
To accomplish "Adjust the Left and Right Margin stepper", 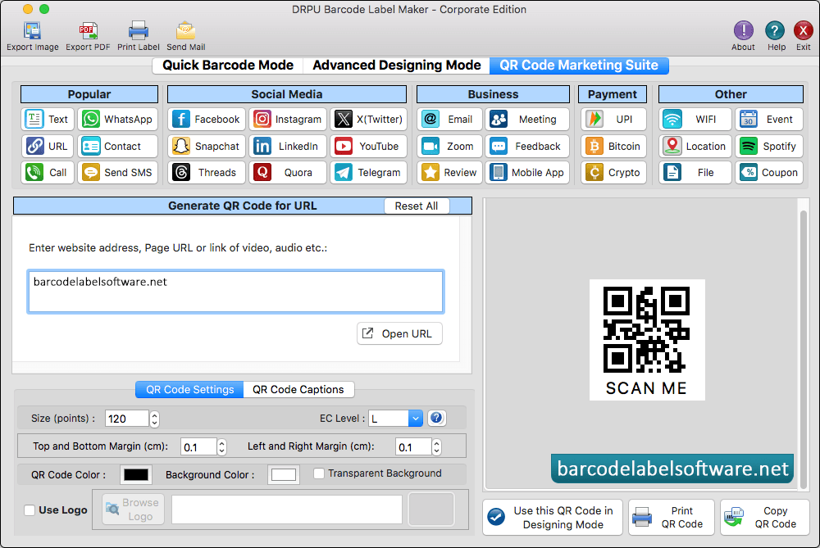I will pyautogui.click(x=437, y=446).
